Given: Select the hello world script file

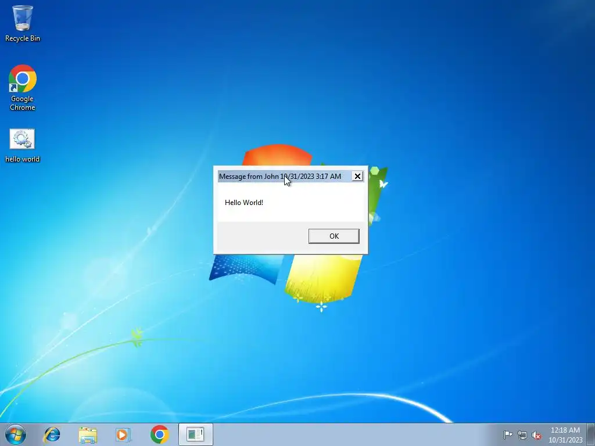Looking at the screenshot, I should pos(23,146).
